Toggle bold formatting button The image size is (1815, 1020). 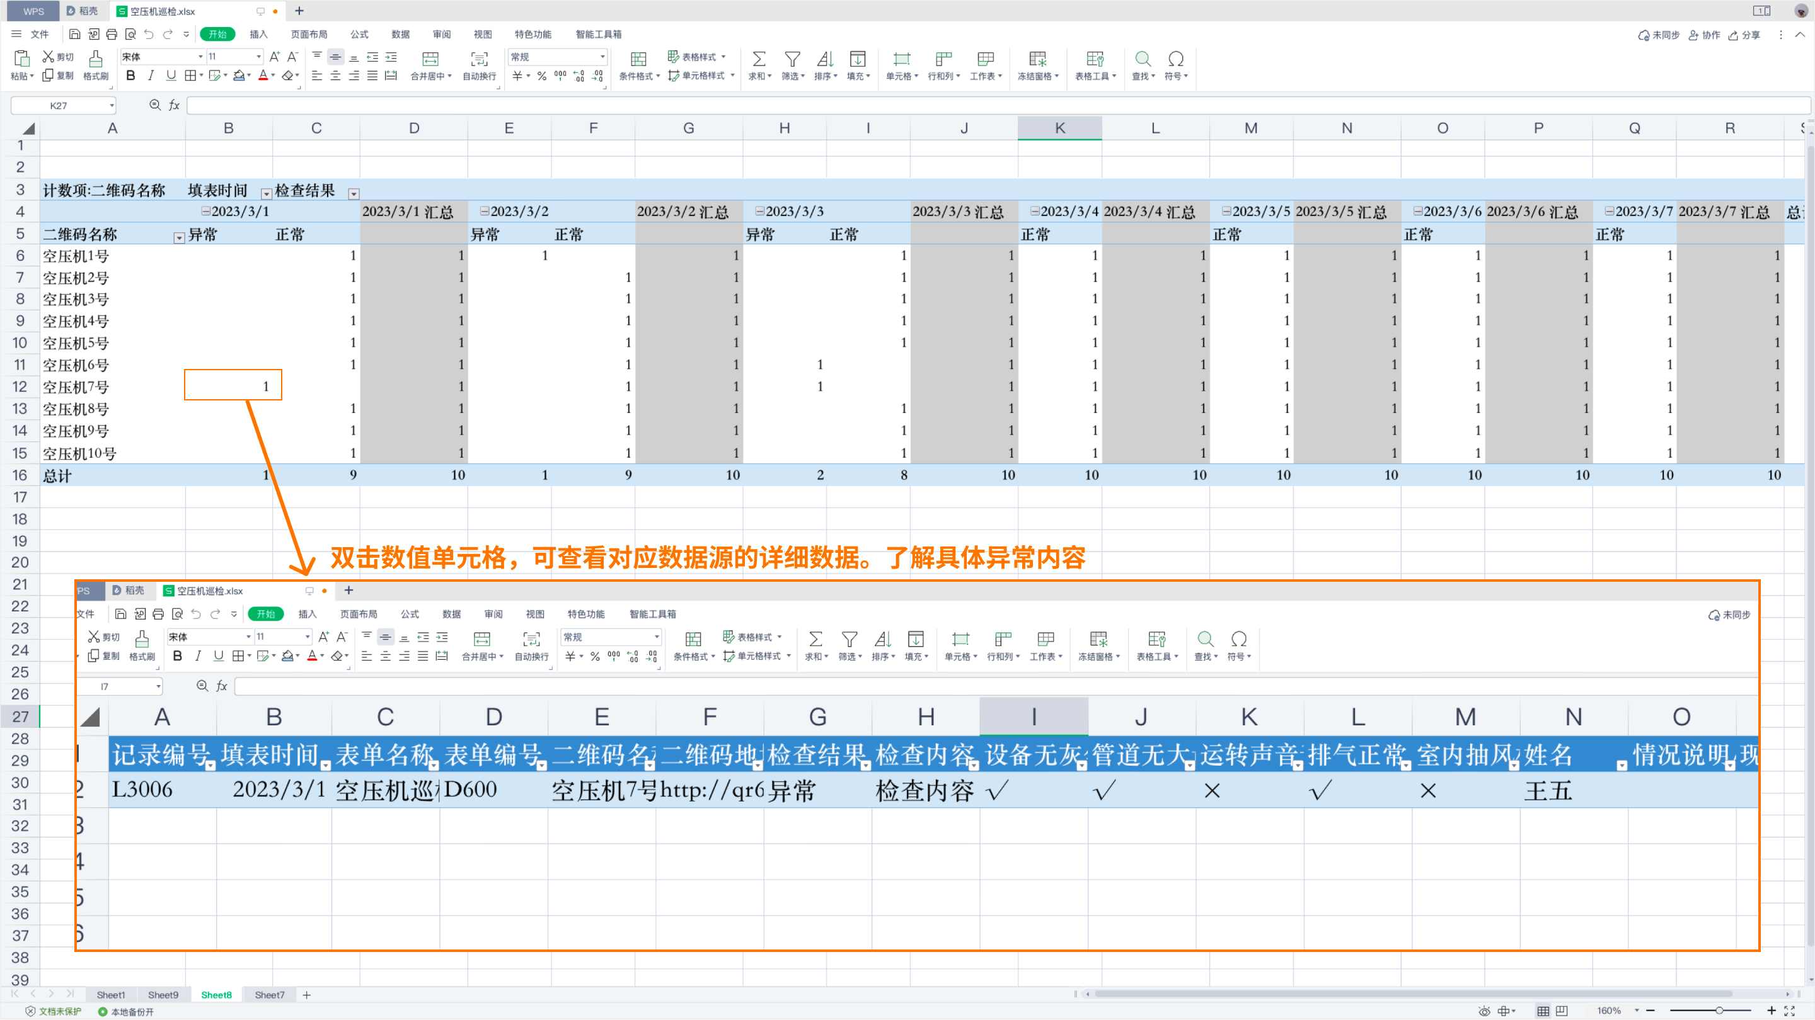click(130, 76)
